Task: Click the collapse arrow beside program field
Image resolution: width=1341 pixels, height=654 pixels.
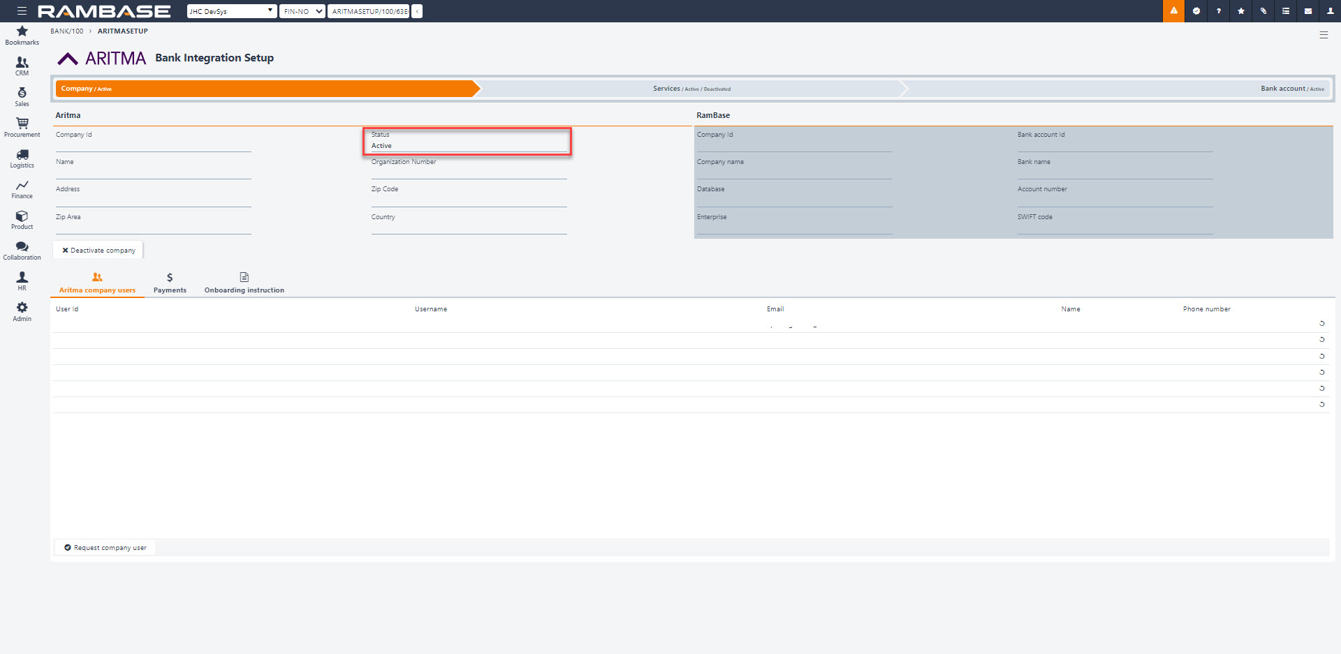Action: click(x=417, y=11)
